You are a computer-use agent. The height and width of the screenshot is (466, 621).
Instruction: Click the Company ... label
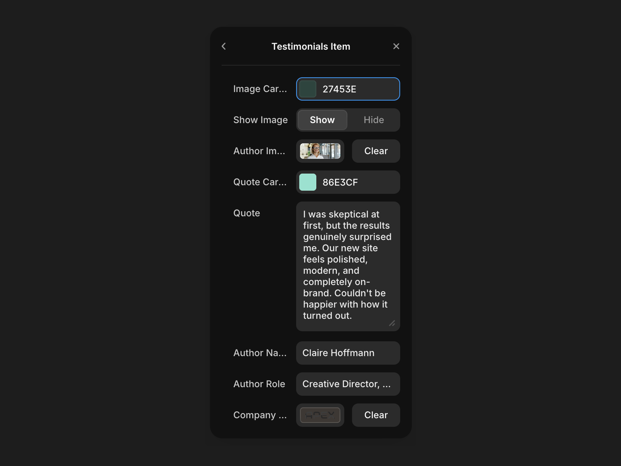(x=260, y=415)
